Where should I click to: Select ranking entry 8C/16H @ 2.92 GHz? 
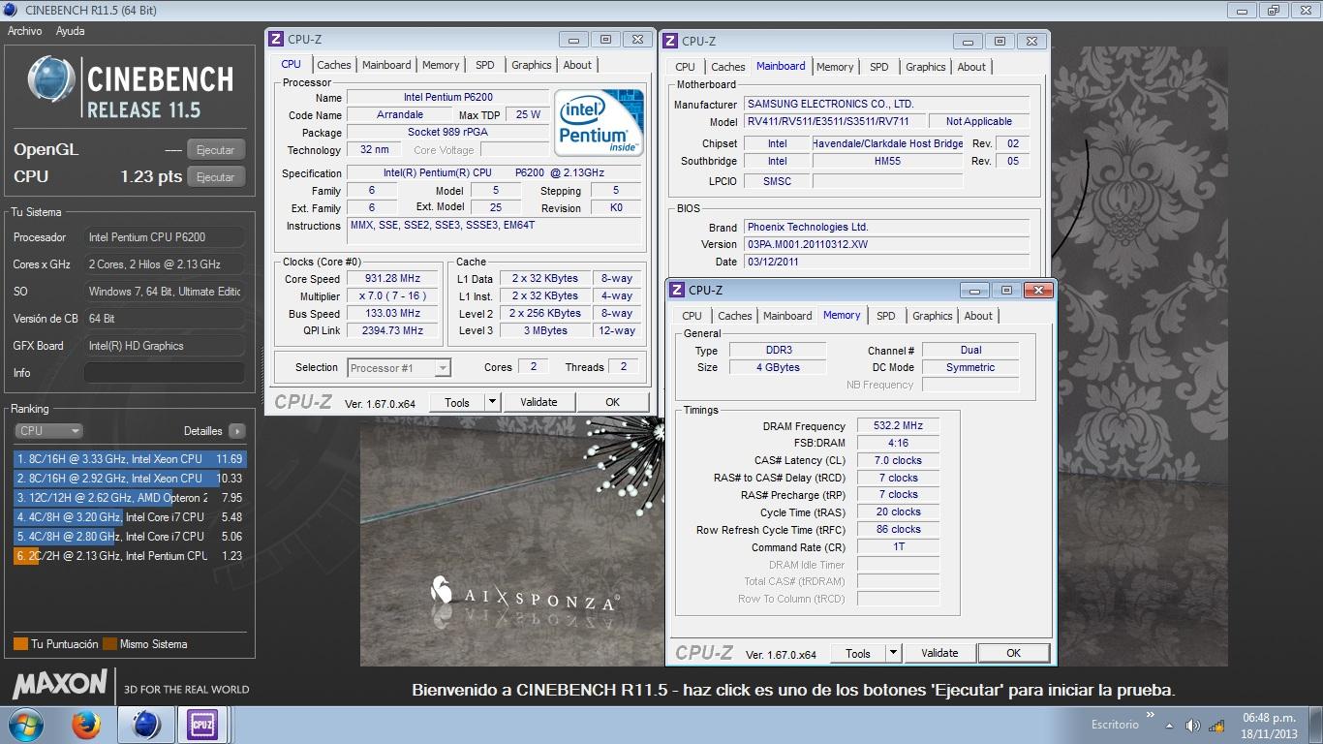coord(130,479)
